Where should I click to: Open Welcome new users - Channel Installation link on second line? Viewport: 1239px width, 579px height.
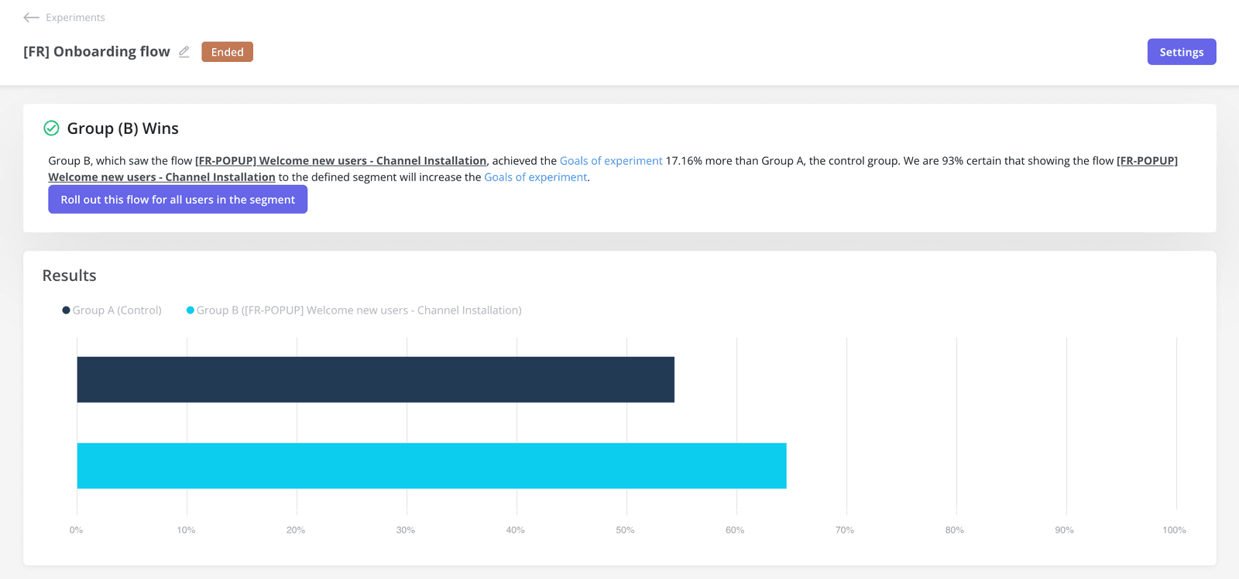point(162,177)
